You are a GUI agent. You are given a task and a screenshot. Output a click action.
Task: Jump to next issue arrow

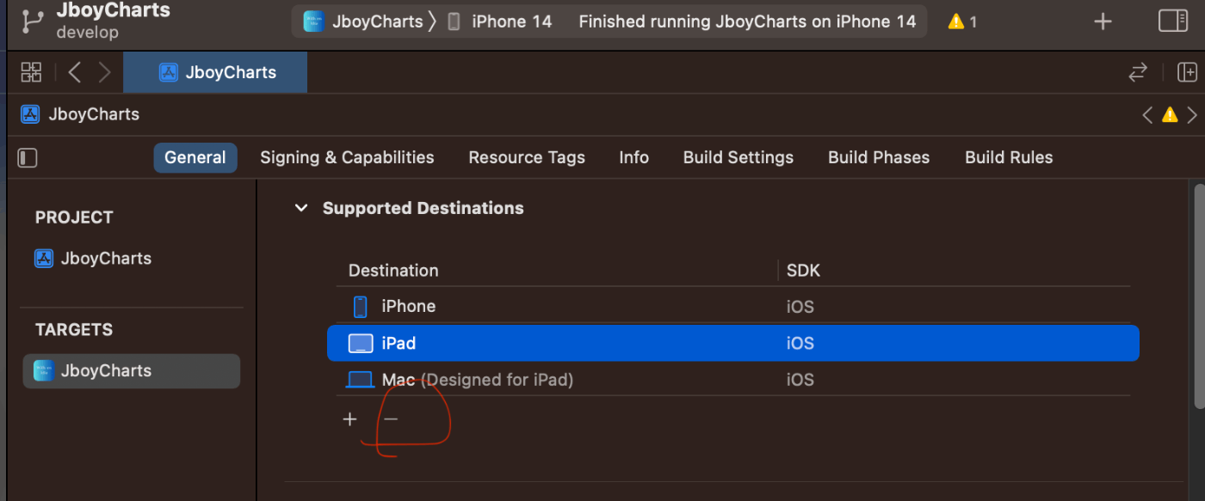[x=1192, y=114]
